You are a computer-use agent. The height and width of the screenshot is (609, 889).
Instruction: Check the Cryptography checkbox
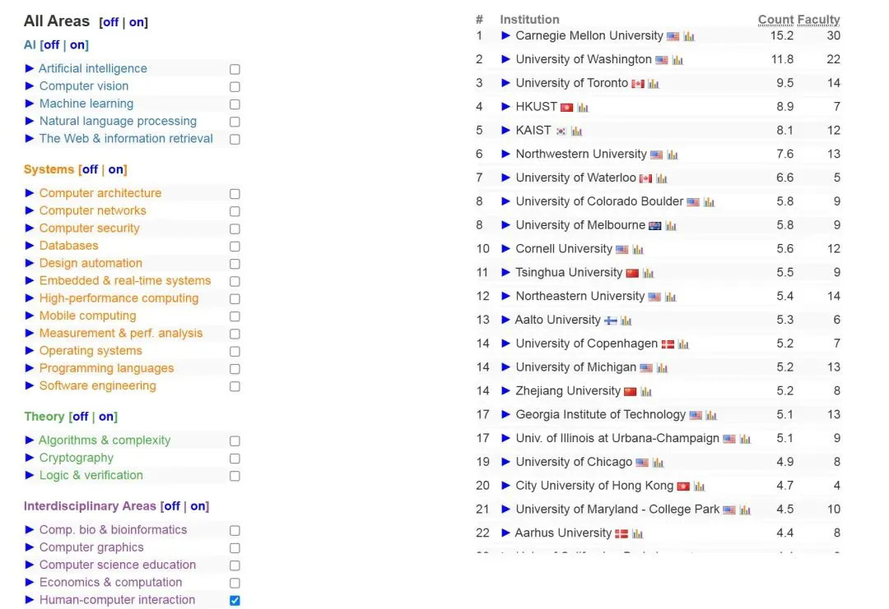[x=235, y=459]
